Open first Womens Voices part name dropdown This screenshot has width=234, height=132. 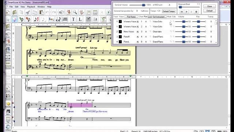tap(137, 22)
